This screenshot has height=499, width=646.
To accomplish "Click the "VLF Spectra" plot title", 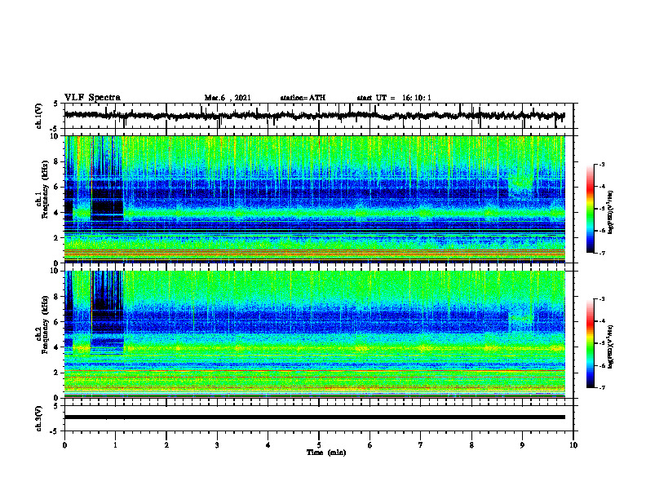I will (92, 98).
